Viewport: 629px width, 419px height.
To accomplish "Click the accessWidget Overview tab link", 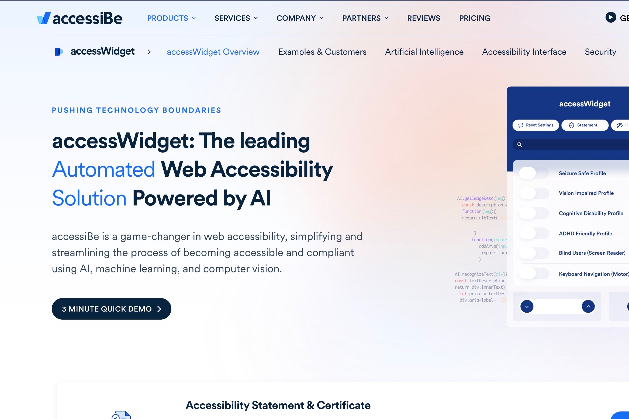I will click(213, 52).
